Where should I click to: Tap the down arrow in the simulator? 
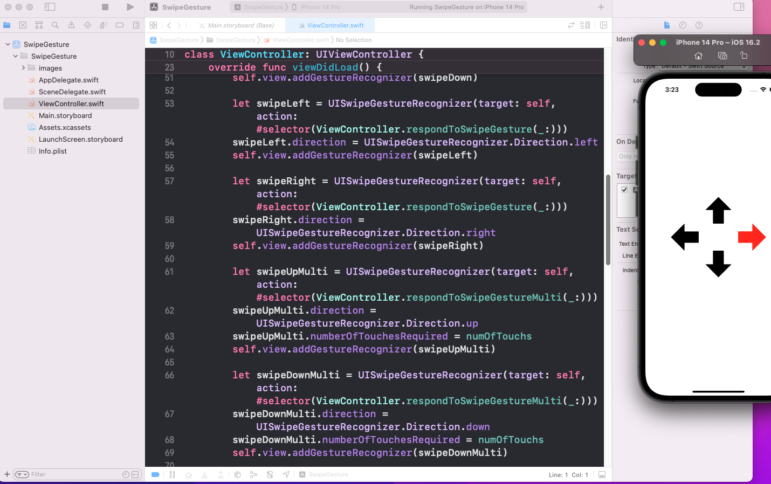click(x=718, y=264)
